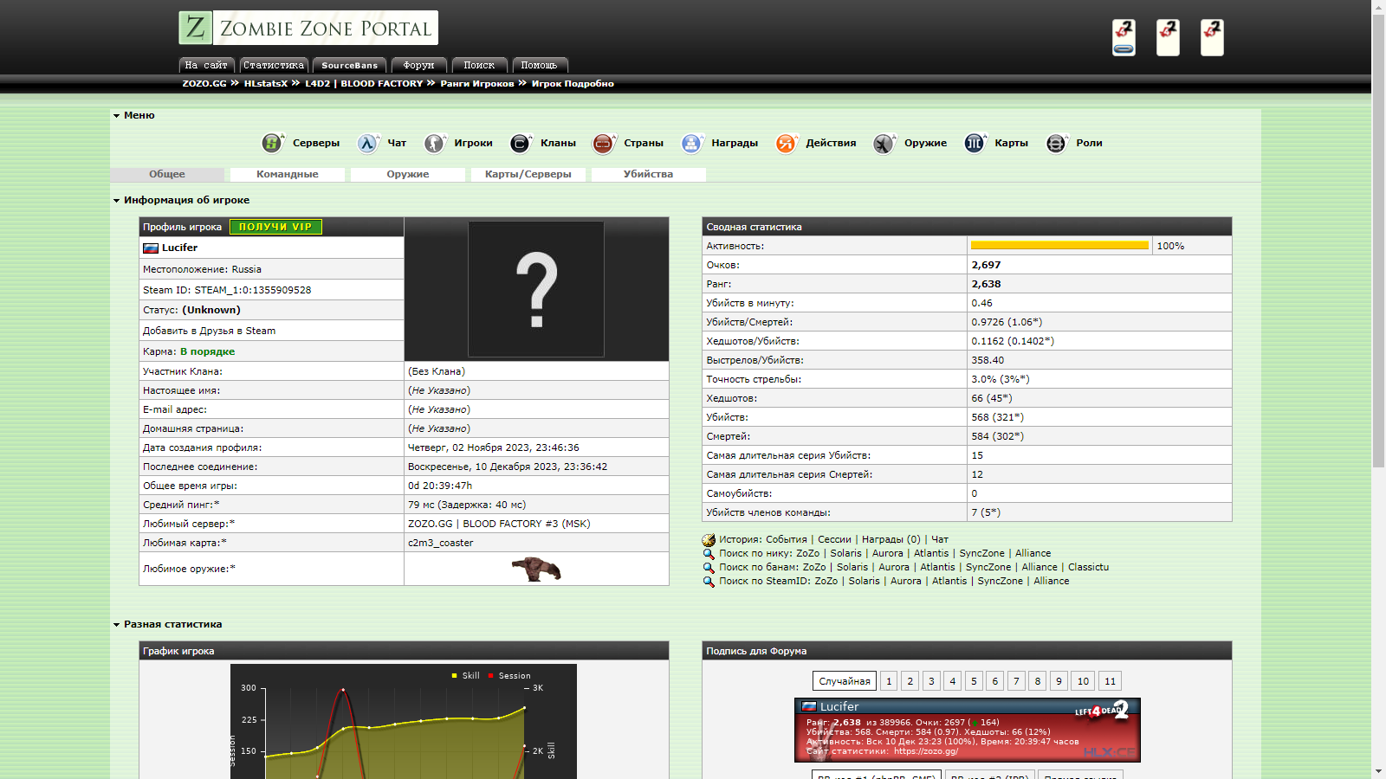Open the Карты/Серверы tab
This screenshot has height=779, width=1386.
528,174
